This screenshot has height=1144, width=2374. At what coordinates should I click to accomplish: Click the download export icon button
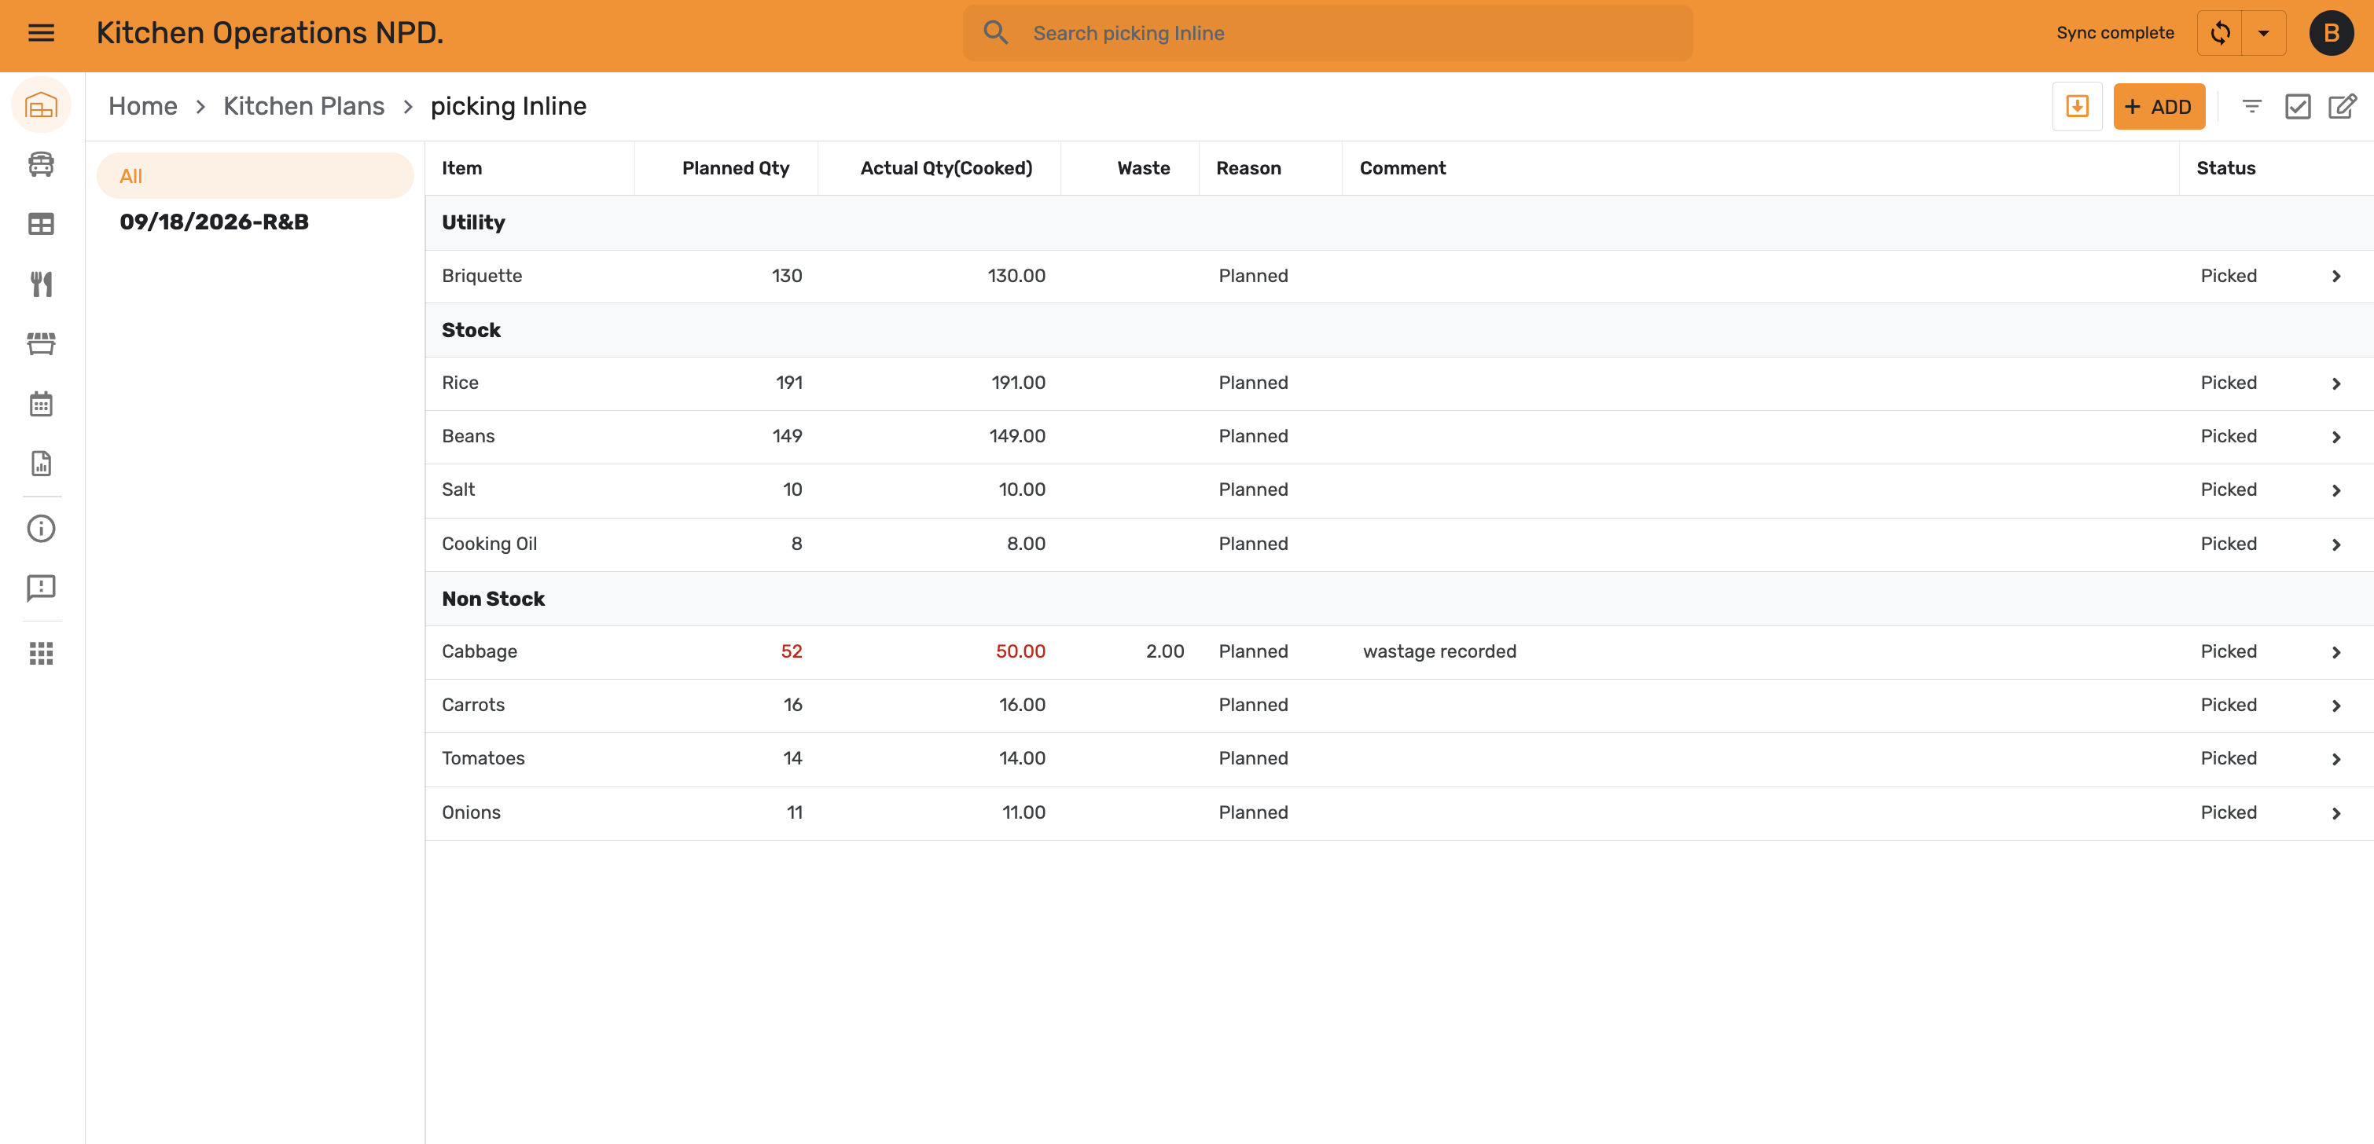(2077, 107)
